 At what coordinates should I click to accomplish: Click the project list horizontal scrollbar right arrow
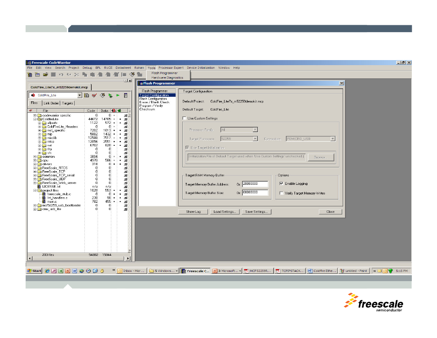click(x=128, y=259)
